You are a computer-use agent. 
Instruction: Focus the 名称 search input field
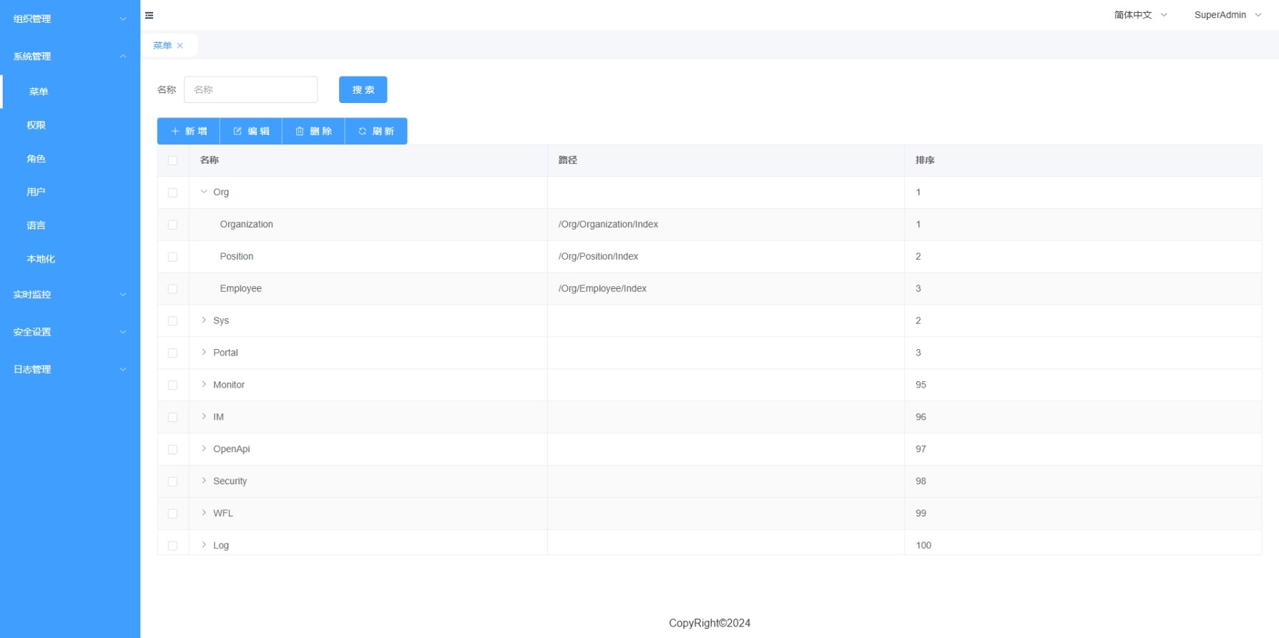(250, 89)
